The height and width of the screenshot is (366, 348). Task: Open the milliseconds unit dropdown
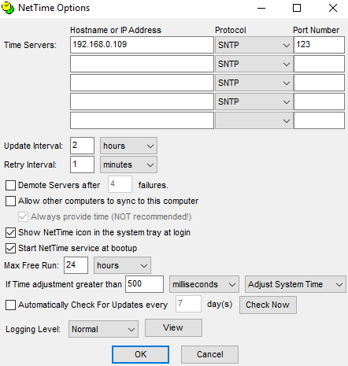coord(204,284)
